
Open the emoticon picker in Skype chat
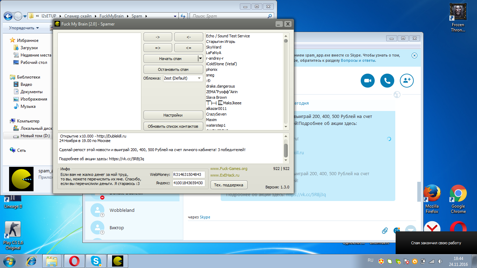[x=397, y=230]
